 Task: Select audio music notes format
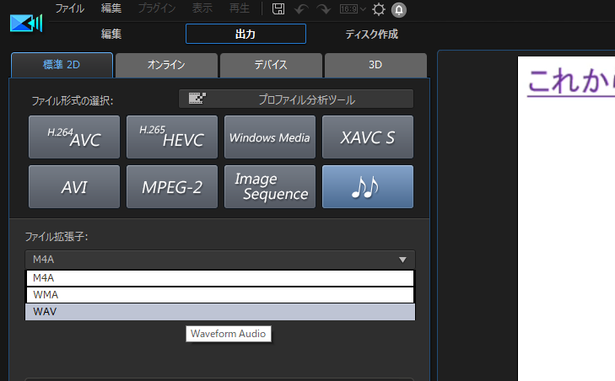point(368,186)
